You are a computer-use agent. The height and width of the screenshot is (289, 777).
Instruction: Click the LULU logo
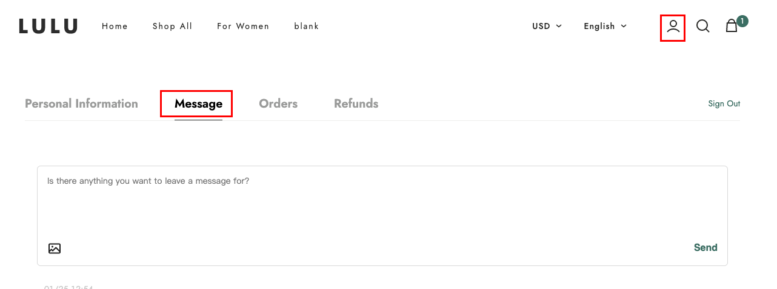(48, 26)
